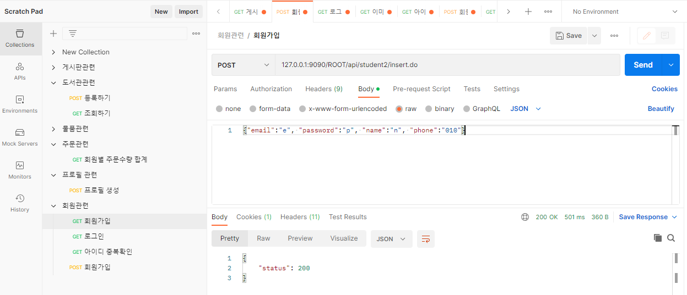Open the Environments sidebar panel
Viewport: 687px width, 295px height.
tap(20, 104)
